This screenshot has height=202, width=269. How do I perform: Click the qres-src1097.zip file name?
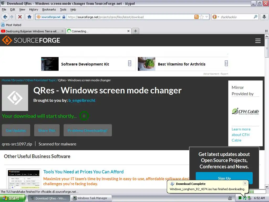17,144
